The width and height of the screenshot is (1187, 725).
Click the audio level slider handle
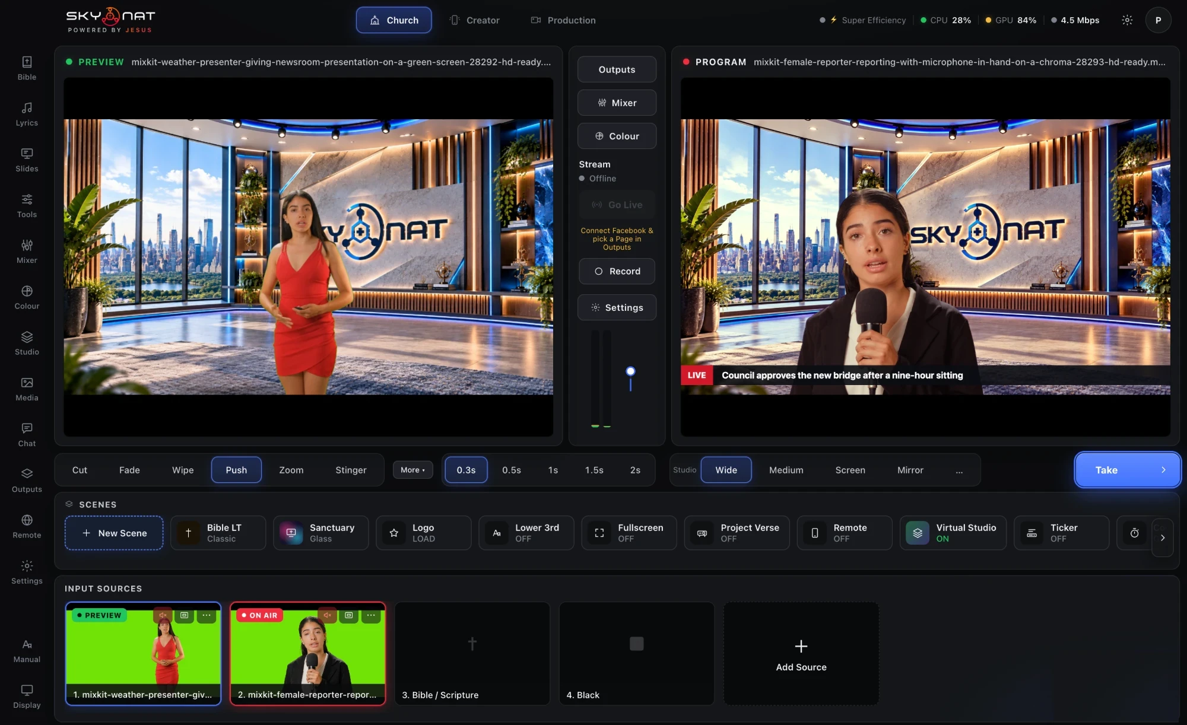click(630, 371)
